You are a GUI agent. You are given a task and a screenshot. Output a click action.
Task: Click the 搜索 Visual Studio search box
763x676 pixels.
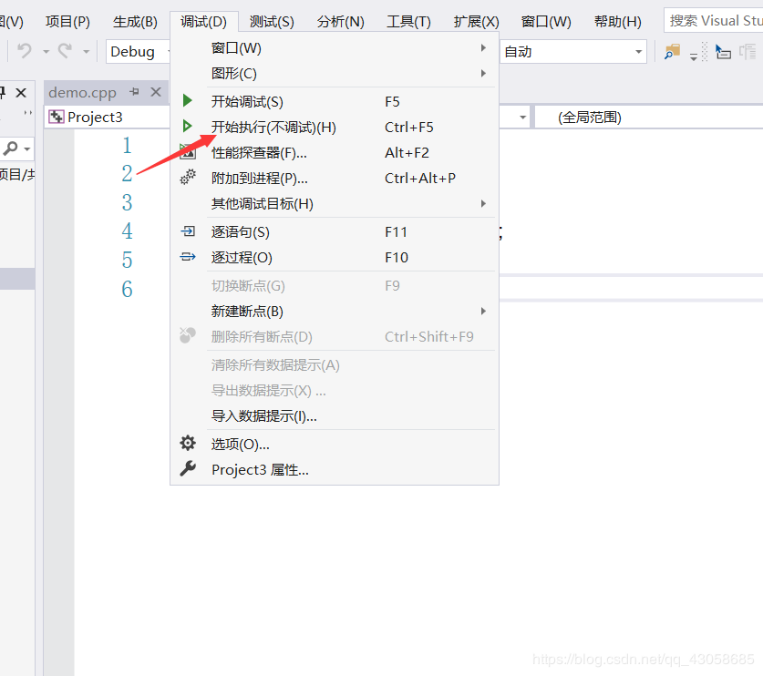tap(716, 19)
